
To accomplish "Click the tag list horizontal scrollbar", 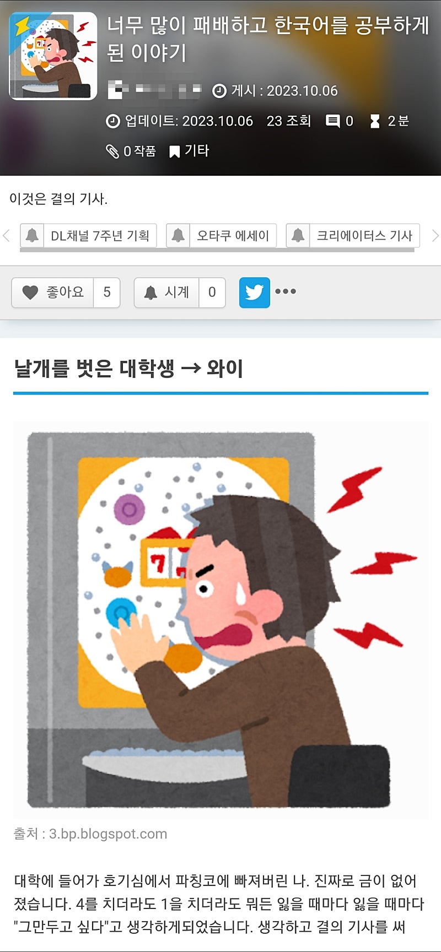I will pos(217,250).
